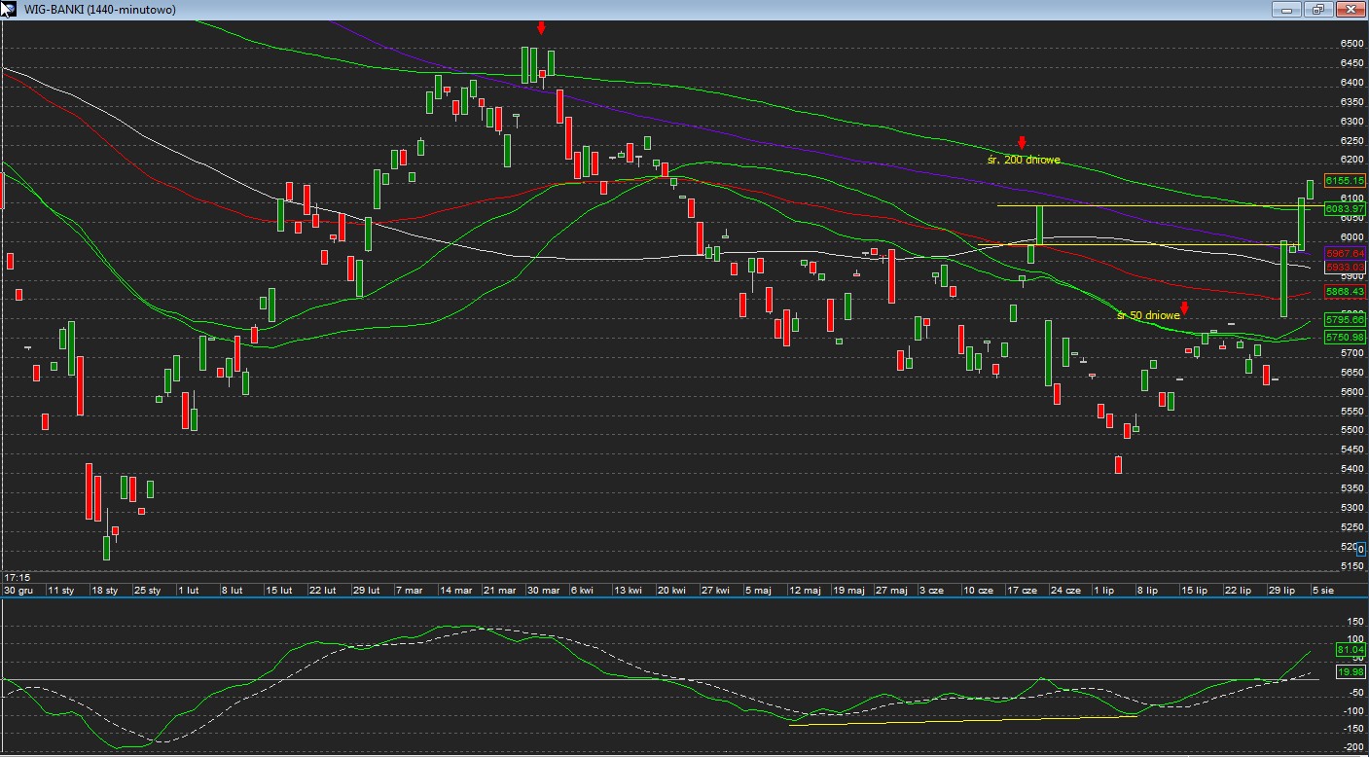Click the orange 6155.15 last price label

coord(1345,180)
